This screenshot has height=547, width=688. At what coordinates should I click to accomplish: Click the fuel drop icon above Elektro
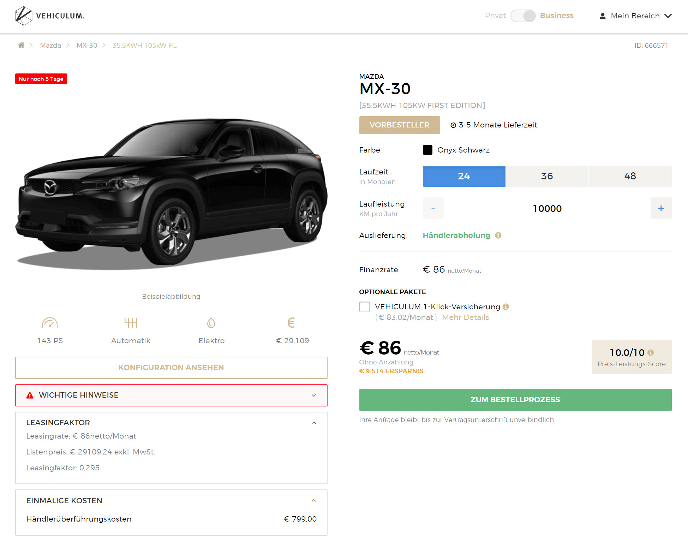[x=211, y=323]
